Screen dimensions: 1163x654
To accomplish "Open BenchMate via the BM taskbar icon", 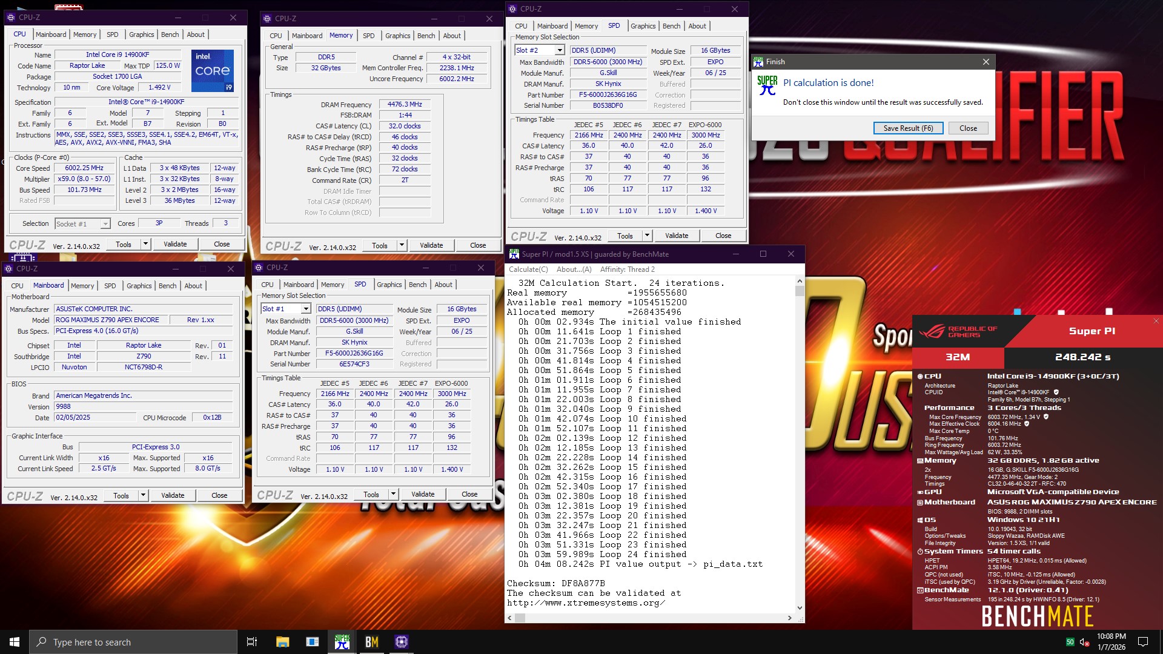I will point(372,642).
